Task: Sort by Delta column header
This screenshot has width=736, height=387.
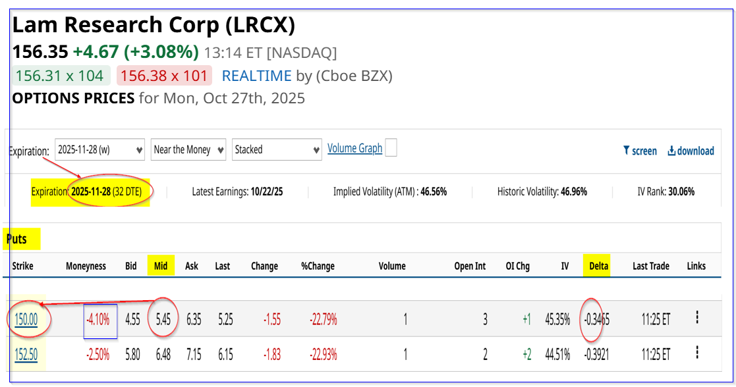Action: (x=598, y=266)
